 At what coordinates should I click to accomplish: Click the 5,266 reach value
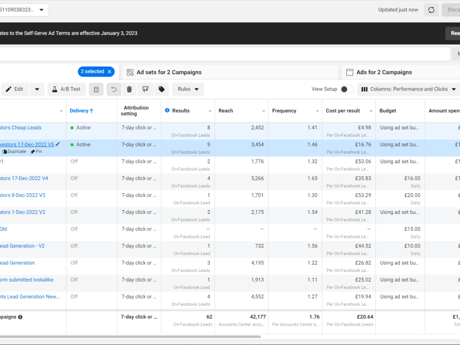click(x=257, y=178)
